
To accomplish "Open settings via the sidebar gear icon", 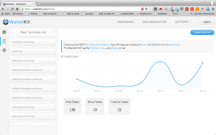I will click(4, 50).
